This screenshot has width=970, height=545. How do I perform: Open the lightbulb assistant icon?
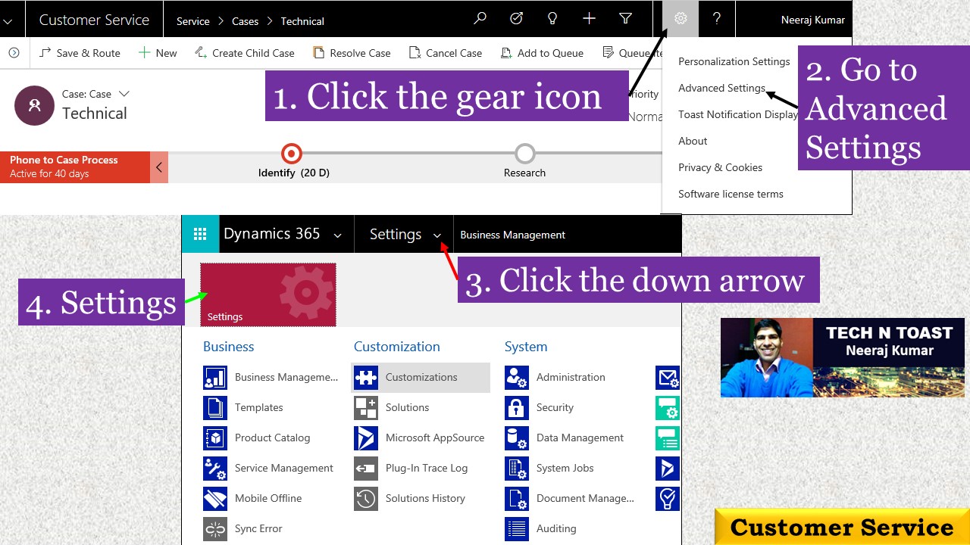(552, 19)
